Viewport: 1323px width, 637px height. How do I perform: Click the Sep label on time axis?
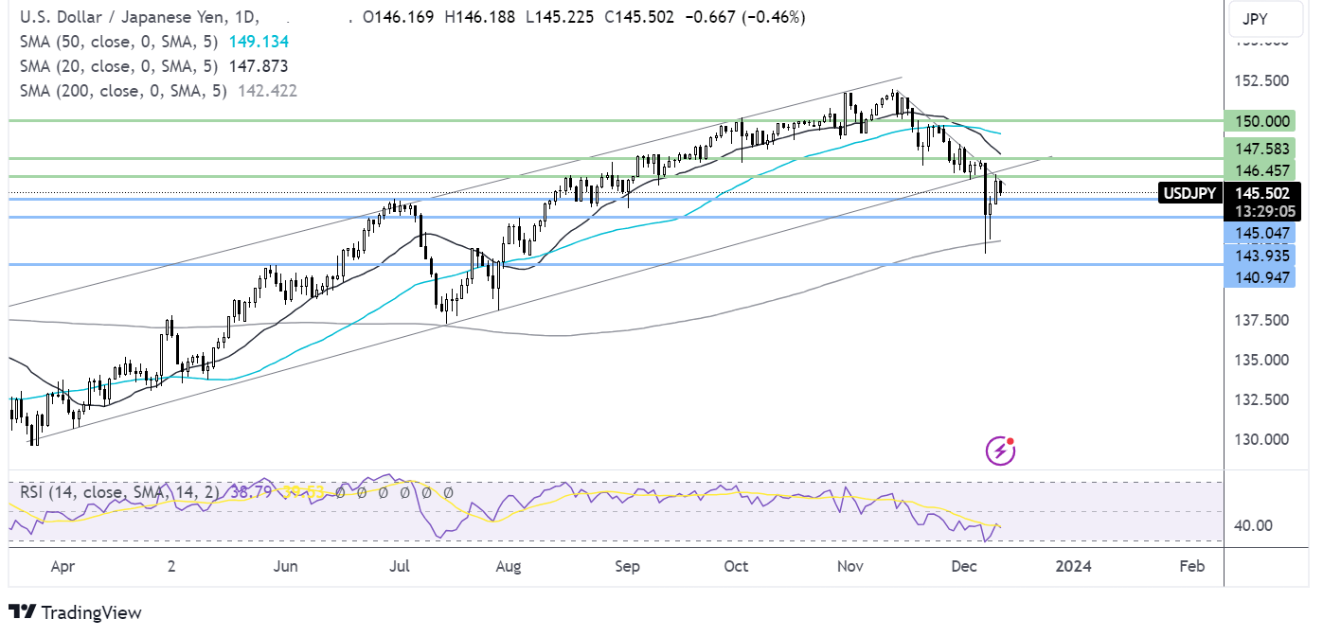pyautogui.click(x=627, y=566)
